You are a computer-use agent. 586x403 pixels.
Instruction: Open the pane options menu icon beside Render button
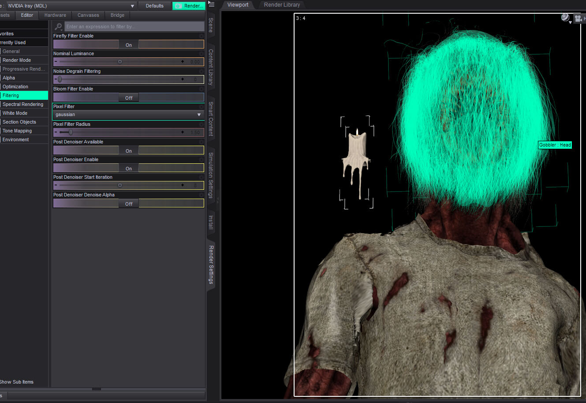click(211, 4)
